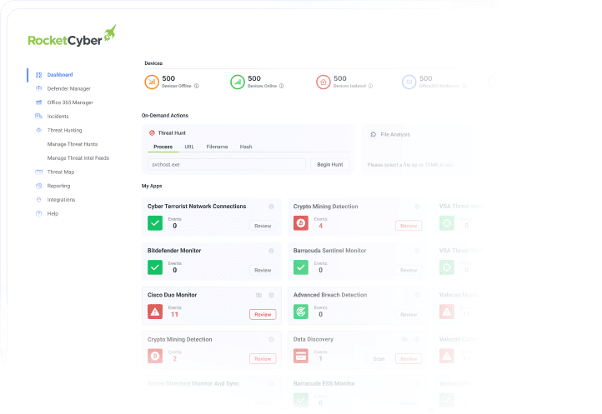Open Manage Threat Intel Feeds
This screenshot has width=602, height=414.
click(x=78, y=157)
